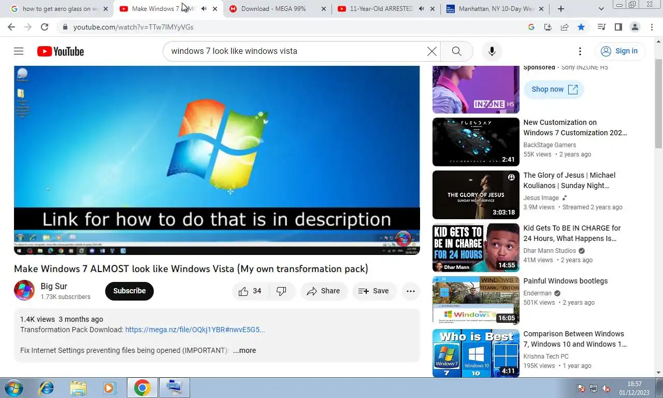
Task: Start voice search with the microphone
Action: [492, 51]
